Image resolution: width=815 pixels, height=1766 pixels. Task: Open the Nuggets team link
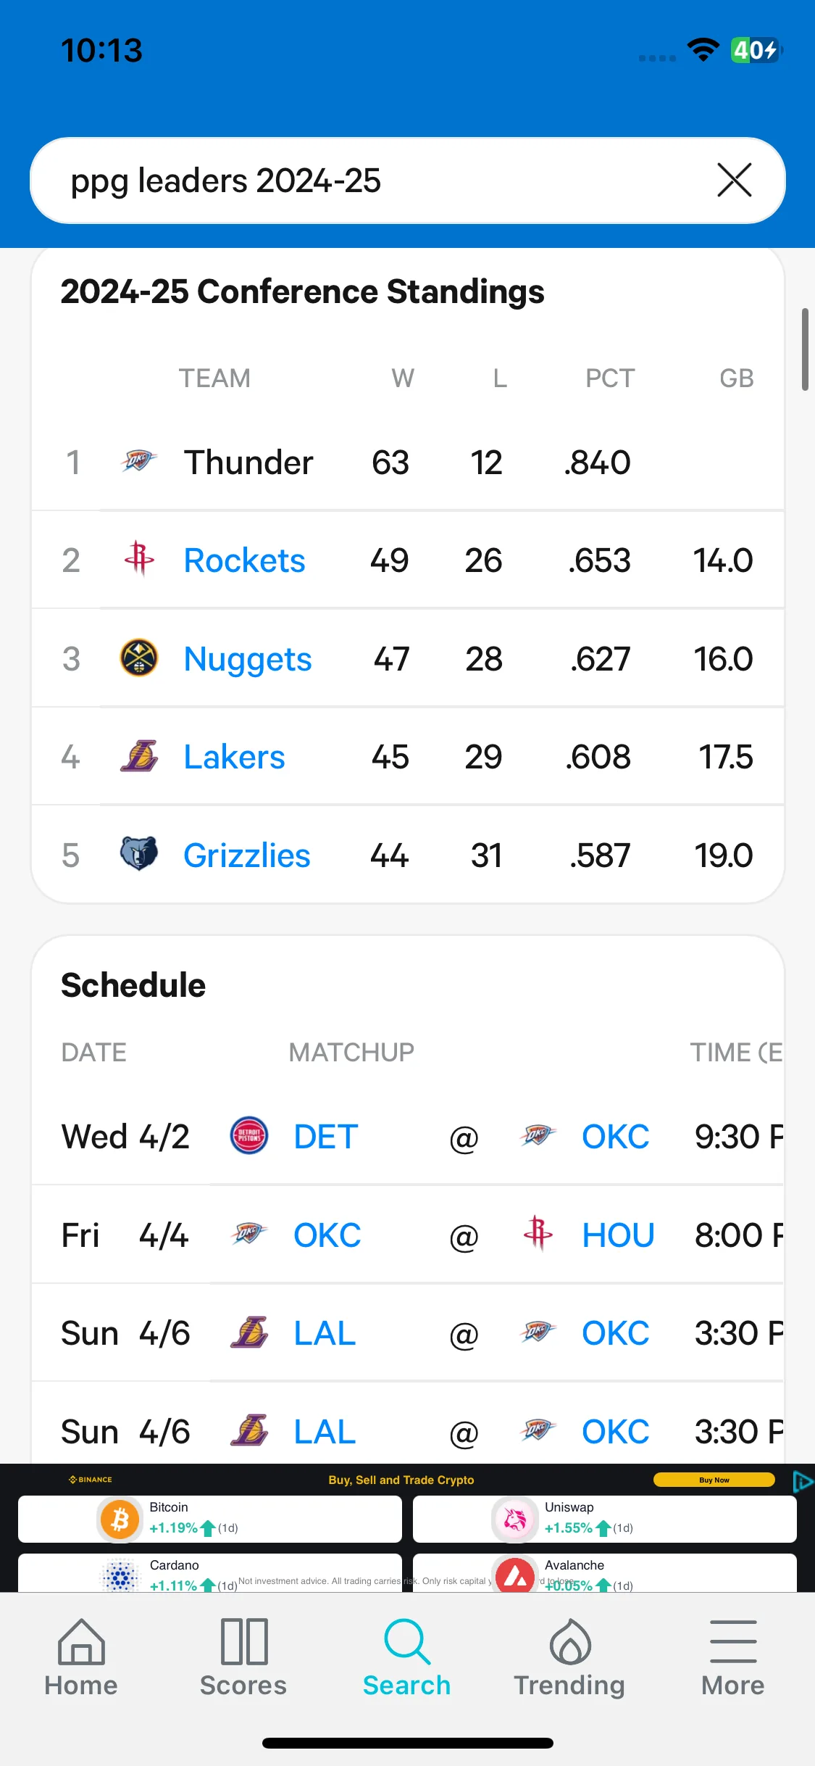click(248, 659)
